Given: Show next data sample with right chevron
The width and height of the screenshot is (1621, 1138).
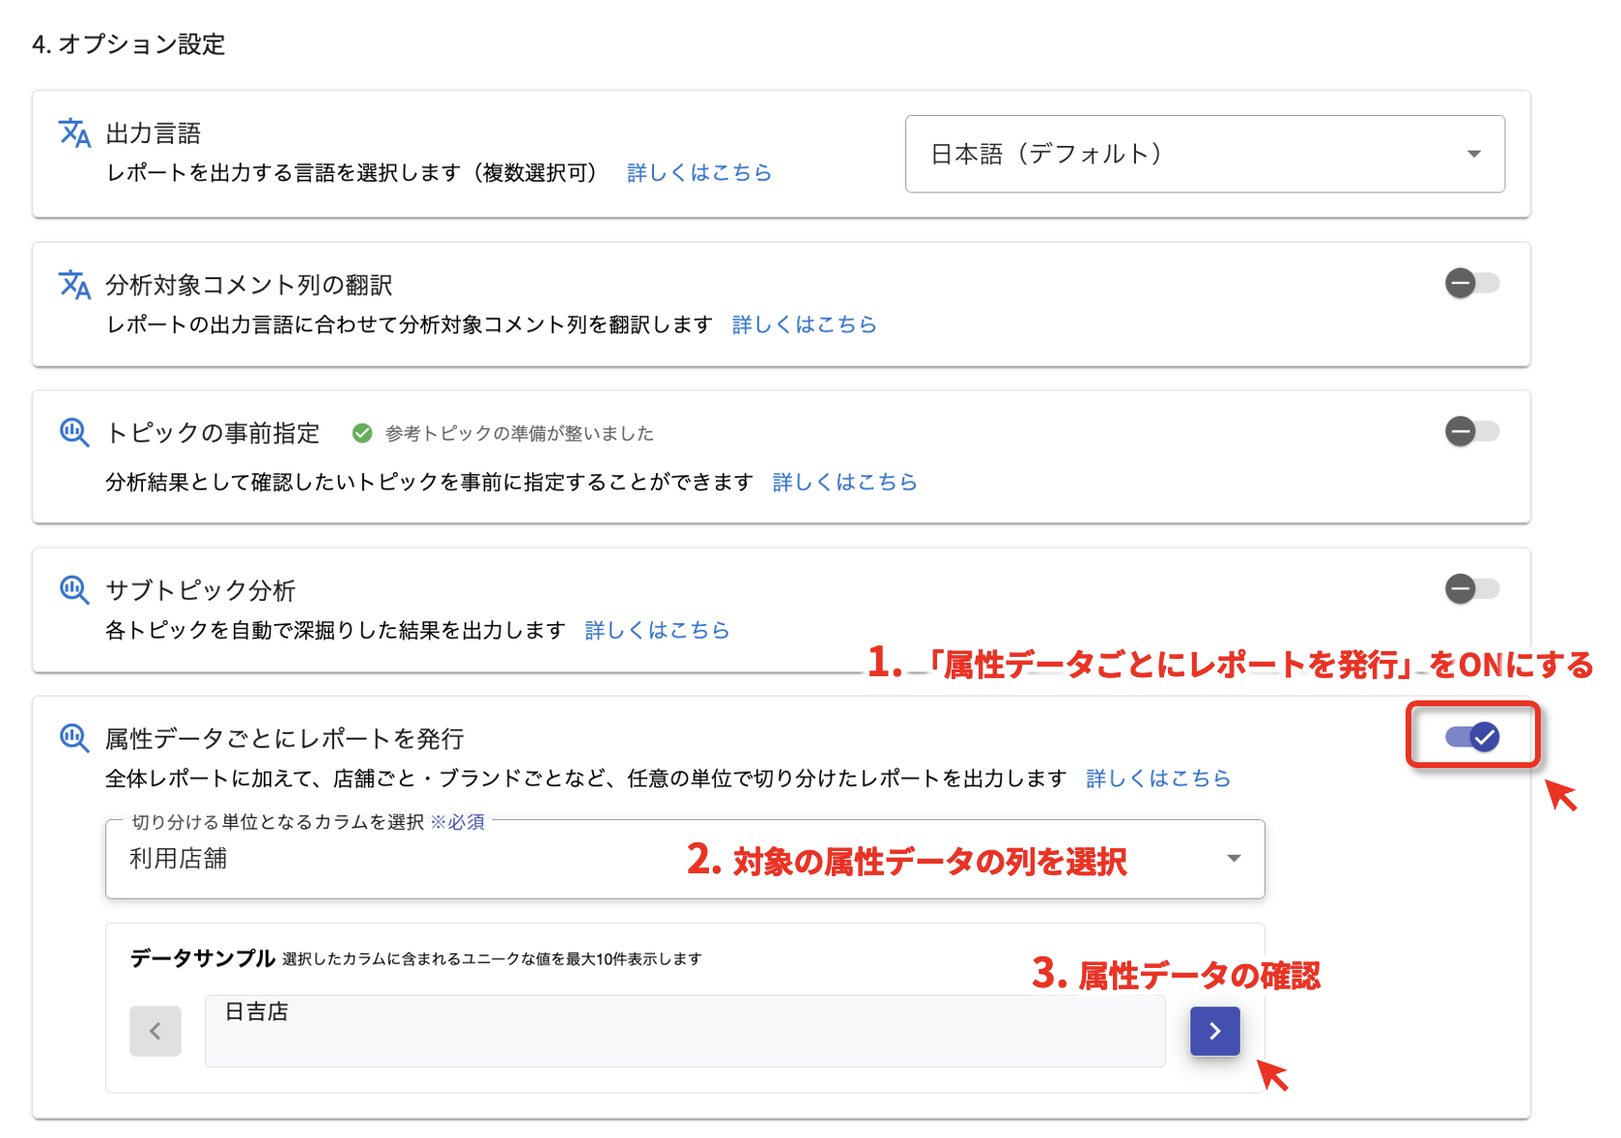Looking at the screenshot, I should pos(1214,1031).
